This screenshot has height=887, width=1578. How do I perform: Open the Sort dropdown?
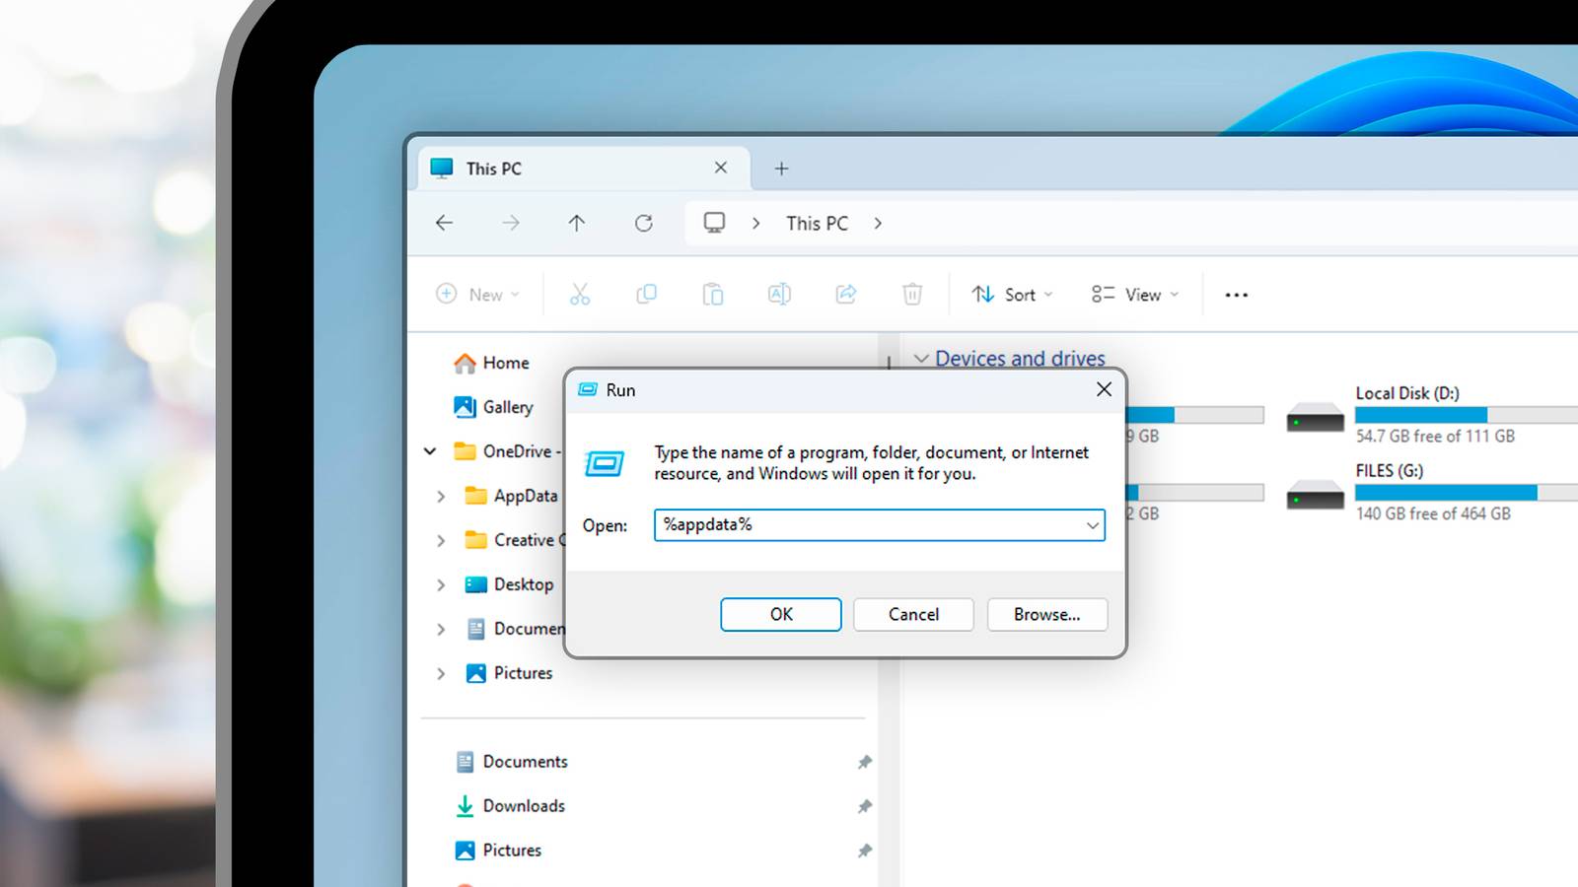coord(1011,294)
